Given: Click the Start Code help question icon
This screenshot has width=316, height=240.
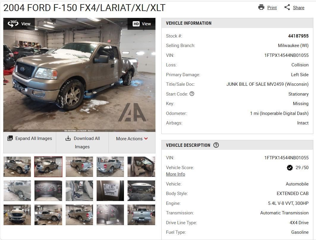Looking at the screenshot, I should tap(192, 94).
